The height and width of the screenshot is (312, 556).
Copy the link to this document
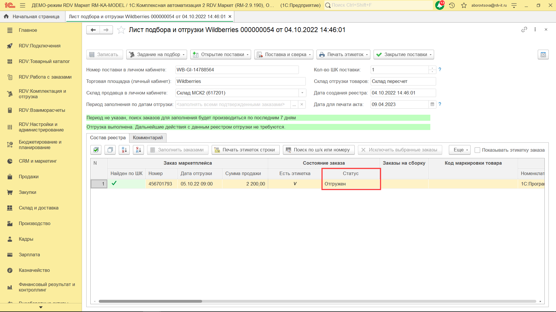[524, 29]
